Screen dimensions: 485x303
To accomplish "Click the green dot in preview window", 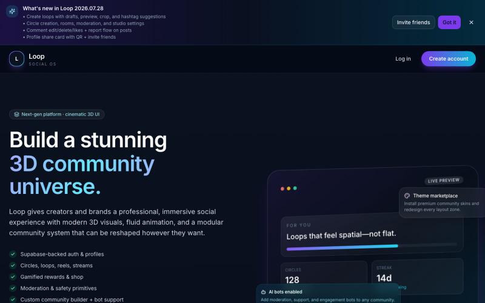I will [x=295, y=188].
